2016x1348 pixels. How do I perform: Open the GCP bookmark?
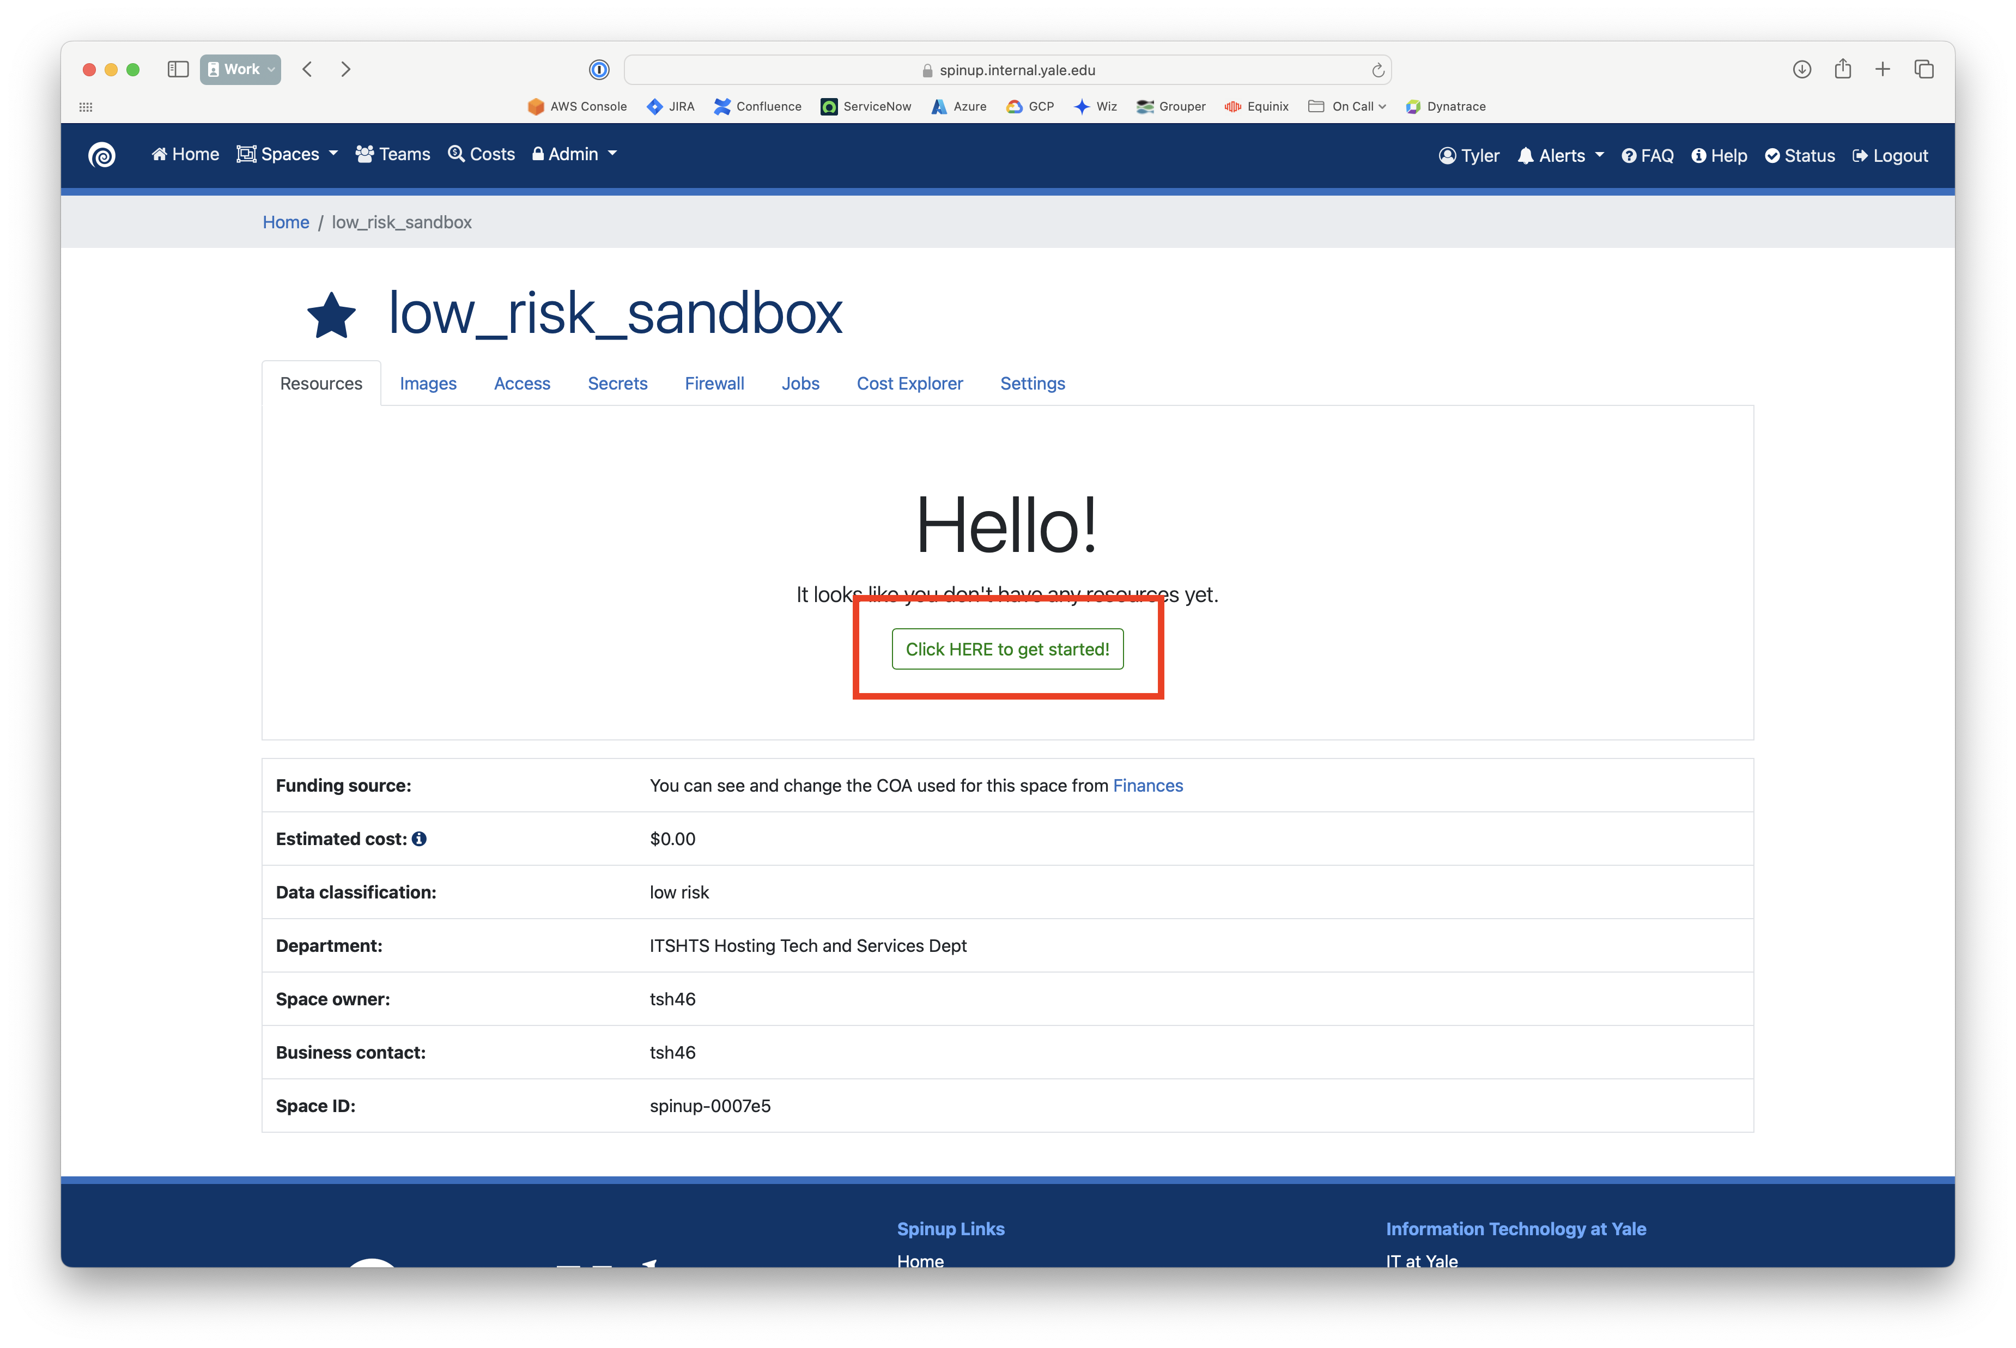coord(1030,107)
